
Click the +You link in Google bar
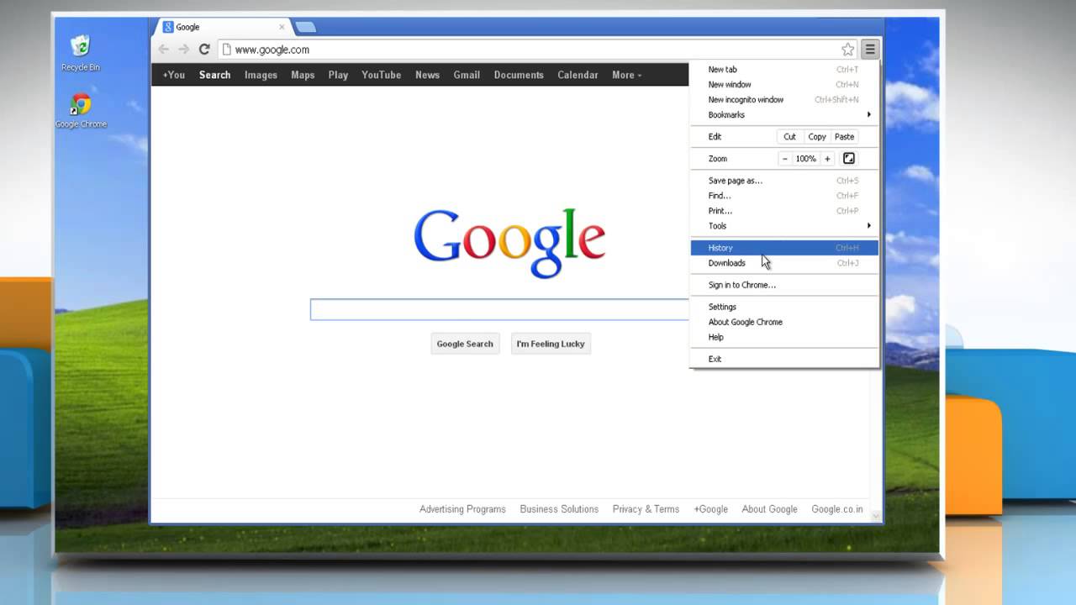point(174,75)
